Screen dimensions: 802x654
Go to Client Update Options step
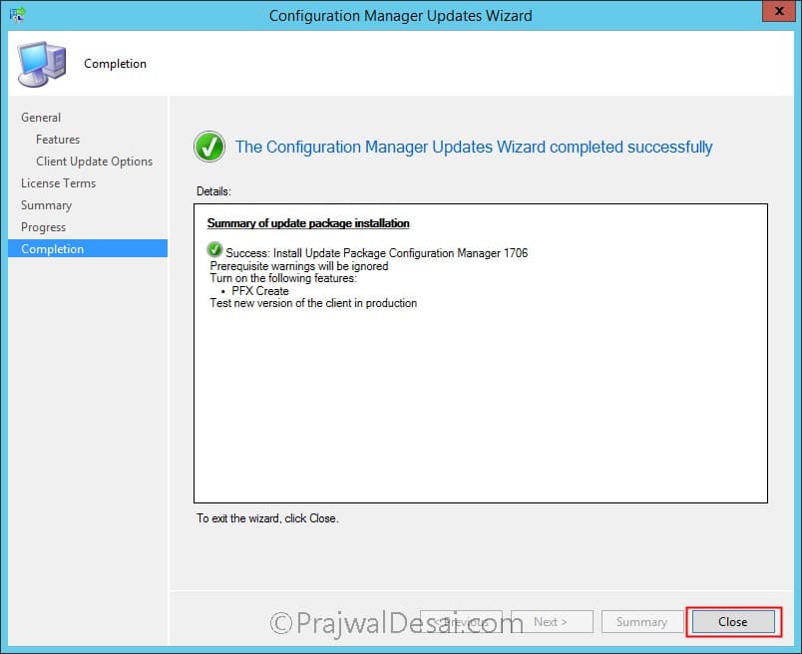pyautogui.click(x=94, y=162)
